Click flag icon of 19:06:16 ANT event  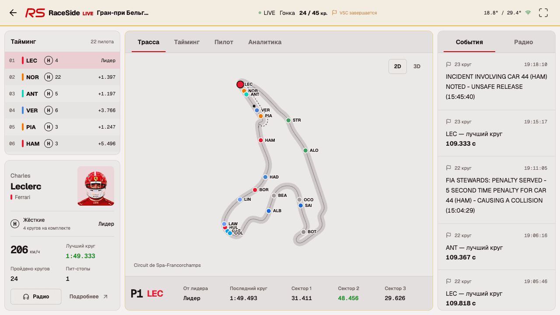click(x=448, y=235)
